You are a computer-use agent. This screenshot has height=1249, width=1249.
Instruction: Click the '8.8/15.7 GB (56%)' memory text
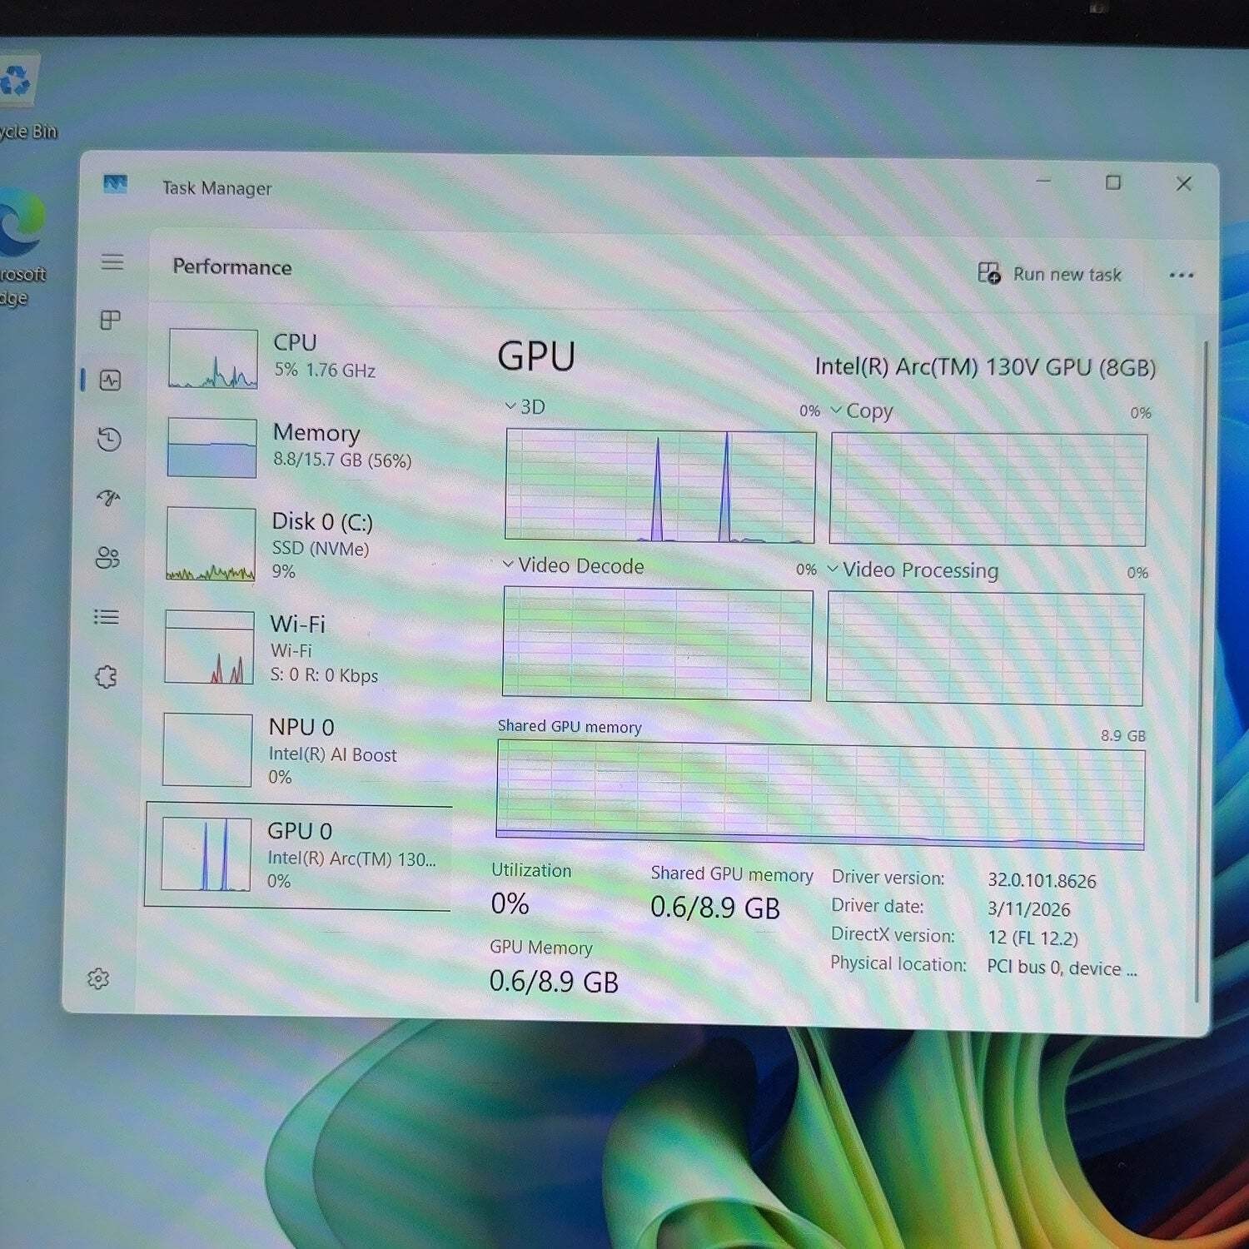(x=342, y=460)
